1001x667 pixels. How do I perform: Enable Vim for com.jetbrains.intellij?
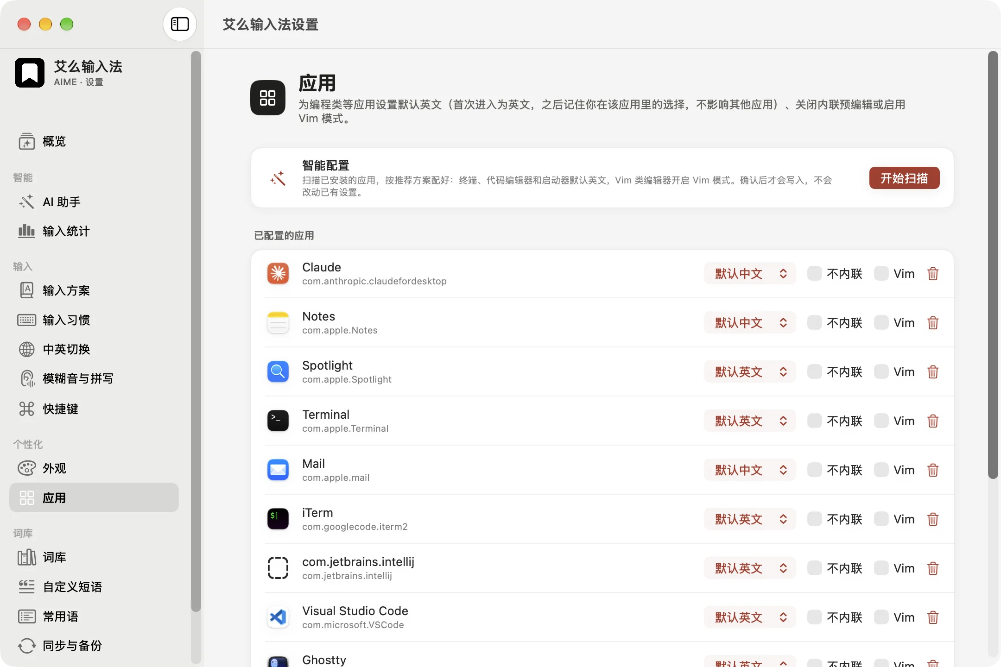881,568
